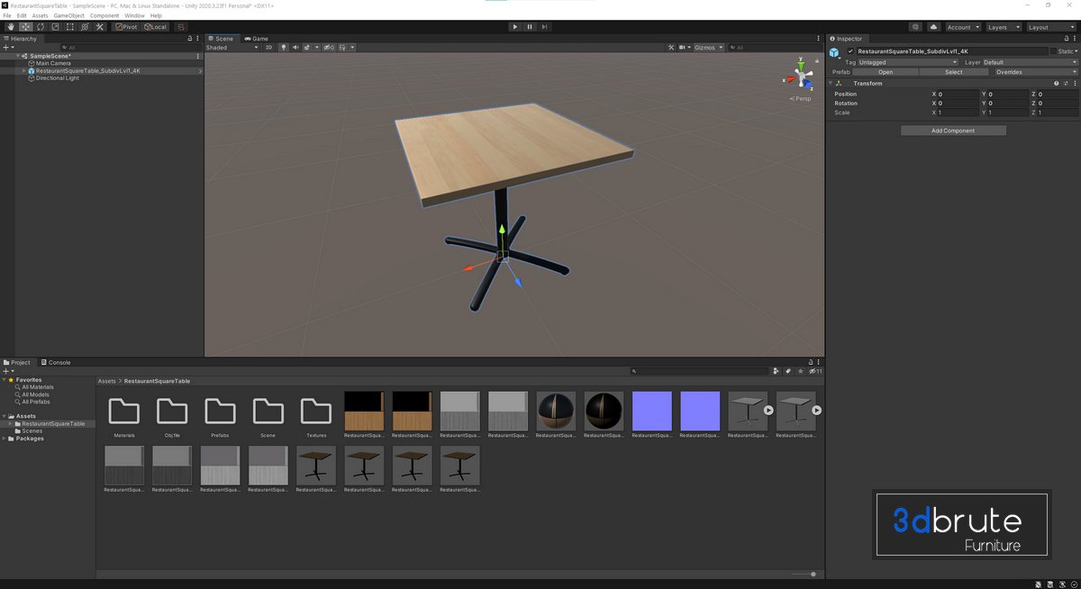Select the Scale tool

tap(55, 27)
